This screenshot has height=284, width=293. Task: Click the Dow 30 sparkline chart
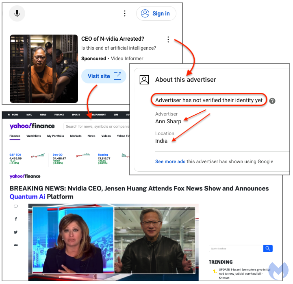tap(83, 155)
